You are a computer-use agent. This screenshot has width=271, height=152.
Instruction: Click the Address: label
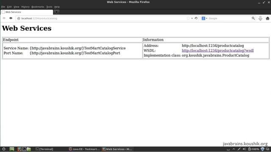click(x=151, y=46)
